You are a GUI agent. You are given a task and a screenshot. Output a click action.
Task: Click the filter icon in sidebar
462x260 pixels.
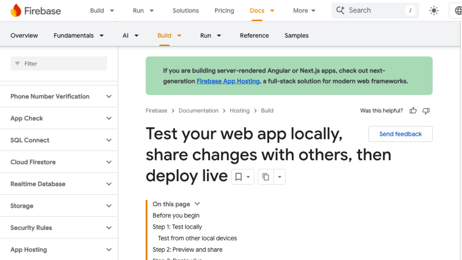17,64
